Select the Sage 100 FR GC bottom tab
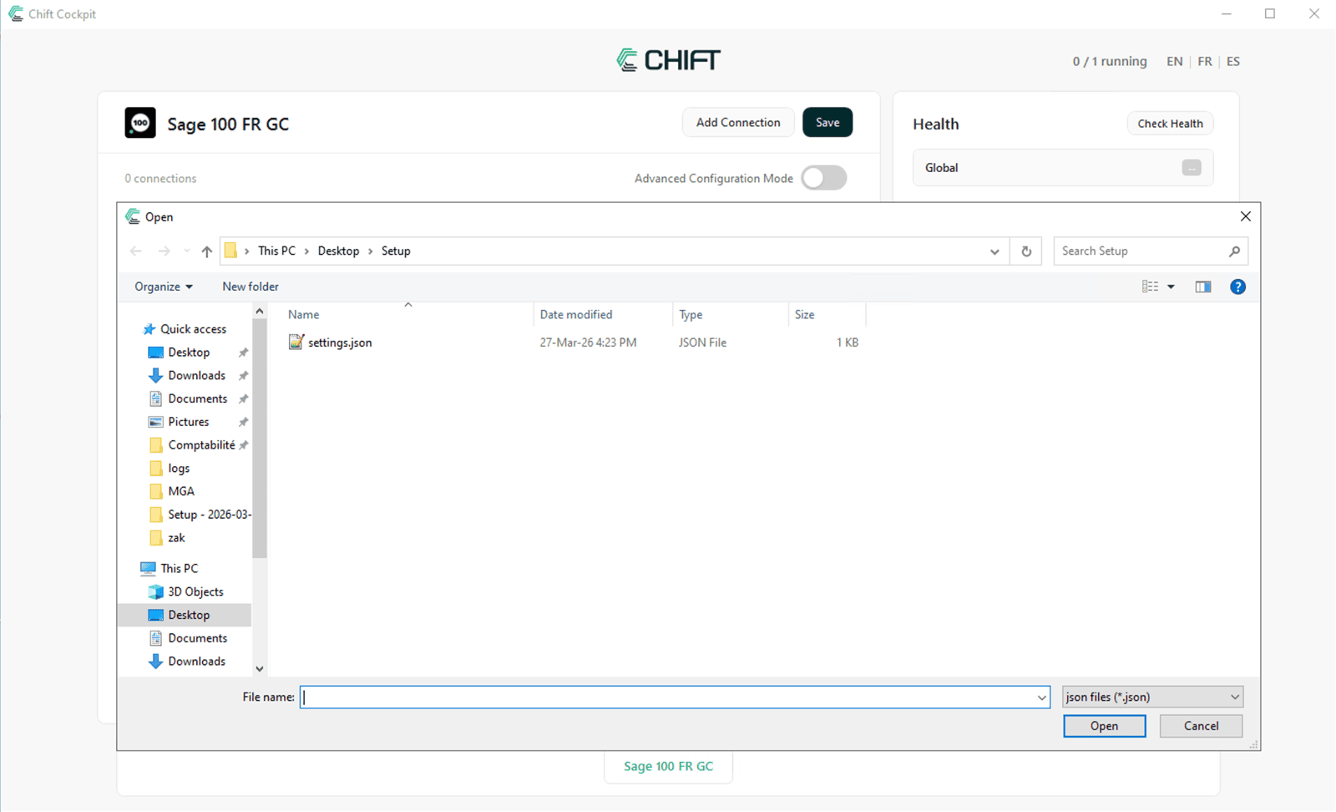The width and height of the screenshot is (1336, 812). tap(669, 766)
